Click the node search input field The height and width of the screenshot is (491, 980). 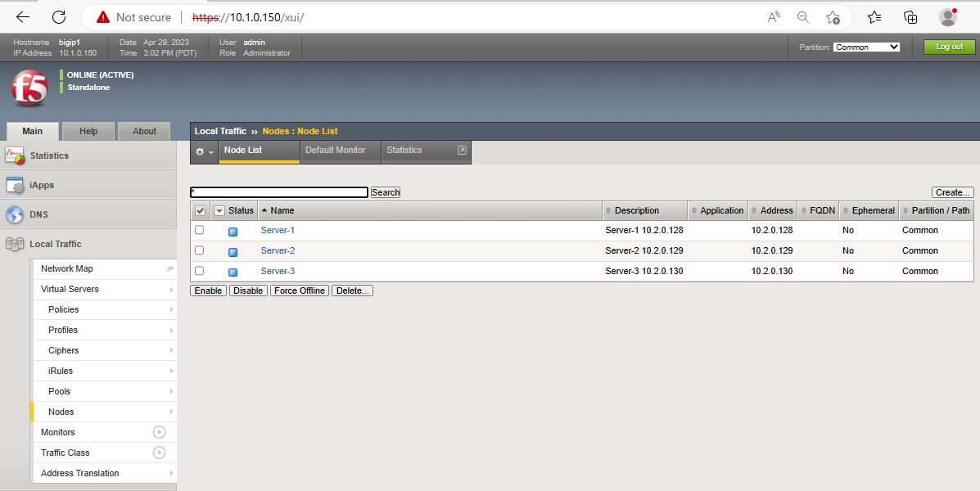[x=279, y=192]
